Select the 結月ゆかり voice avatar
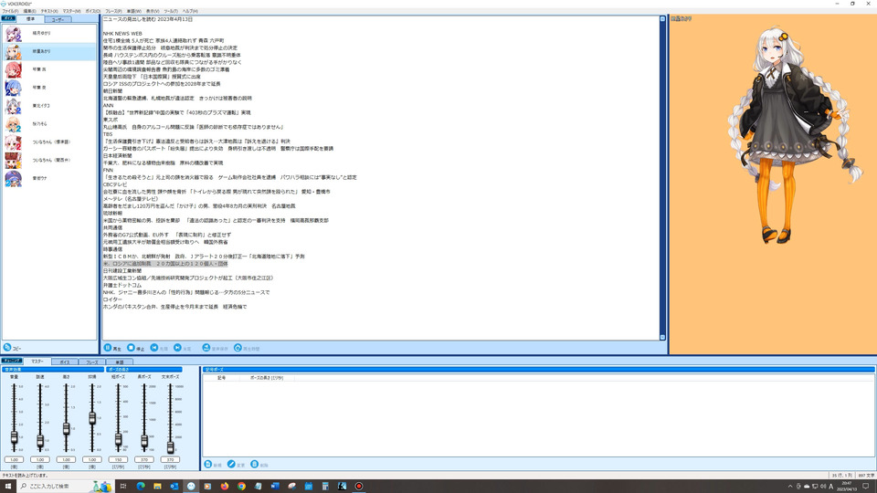The width and height of the screenshot is (877, 493). pos(14,34)
